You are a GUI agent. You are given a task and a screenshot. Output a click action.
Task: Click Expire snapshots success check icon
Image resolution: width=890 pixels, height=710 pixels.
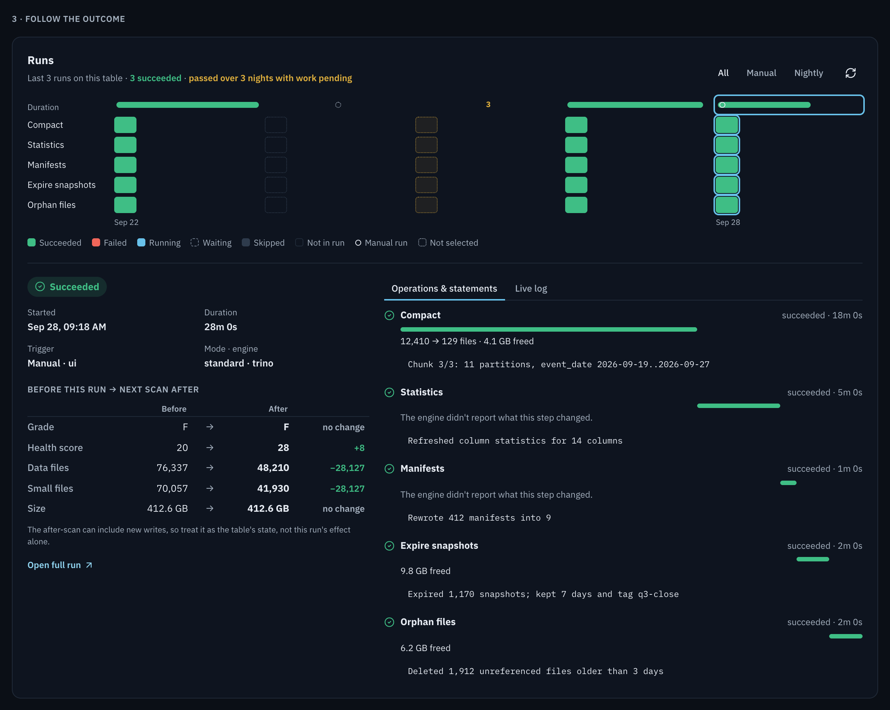(389, 546)
